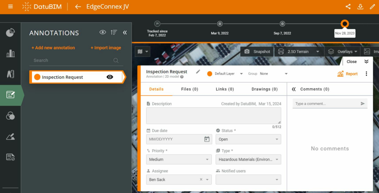Click the help icon next to 2D model

(182, 77)
